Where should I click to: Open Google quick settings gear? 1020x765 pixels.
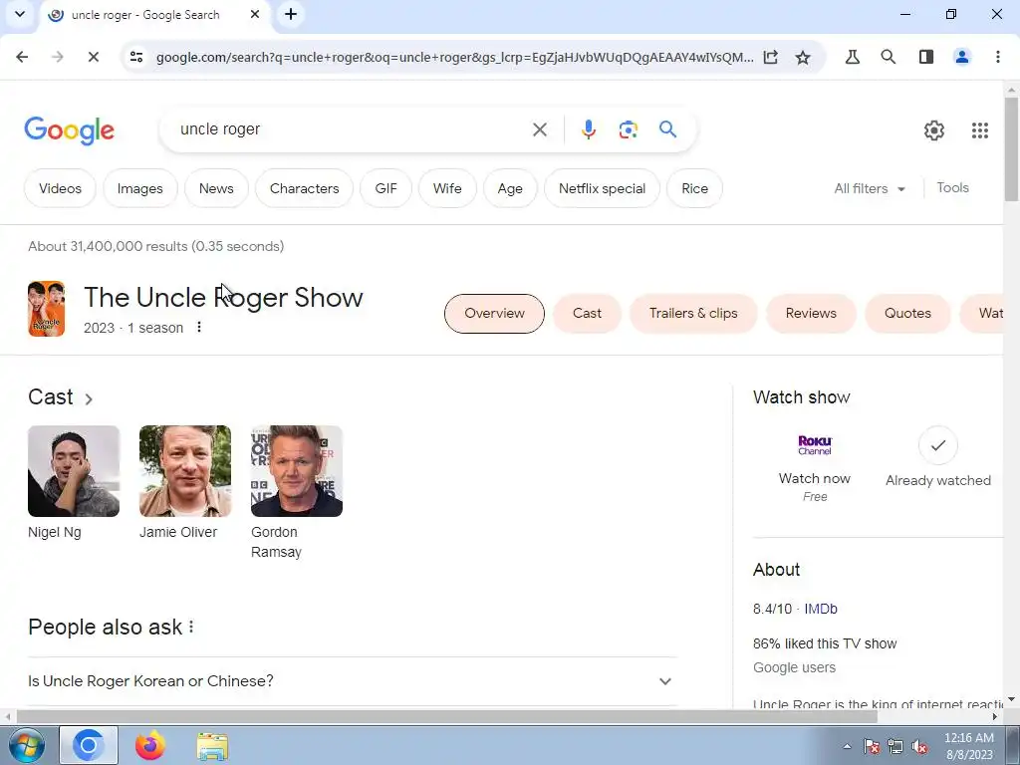(934, 130)
